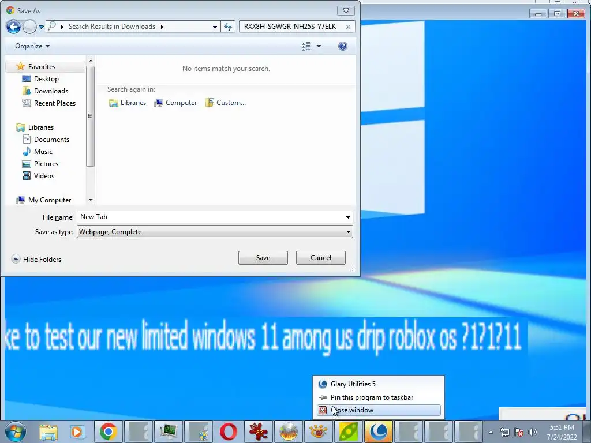The image size is (591, 443).
Task: Click the shield program icon on the taskbar
Action: point(199,431)
